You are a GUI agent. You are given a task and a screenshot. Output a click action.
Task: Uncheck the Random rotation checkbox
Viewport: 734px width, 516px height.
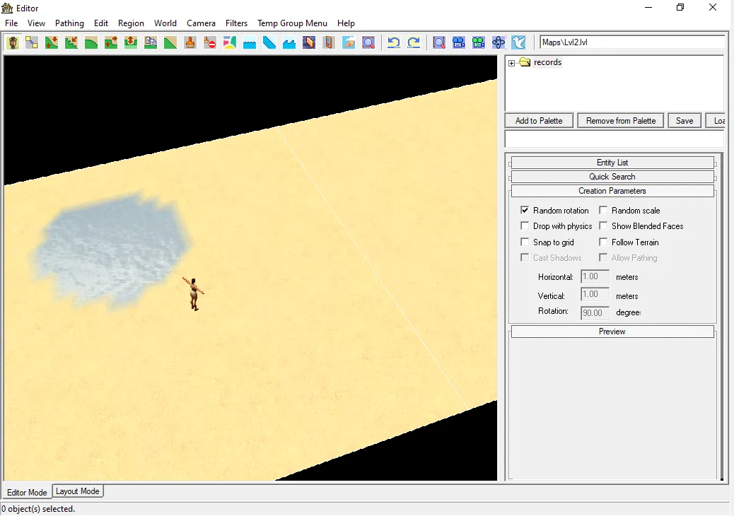click(525, 211)
